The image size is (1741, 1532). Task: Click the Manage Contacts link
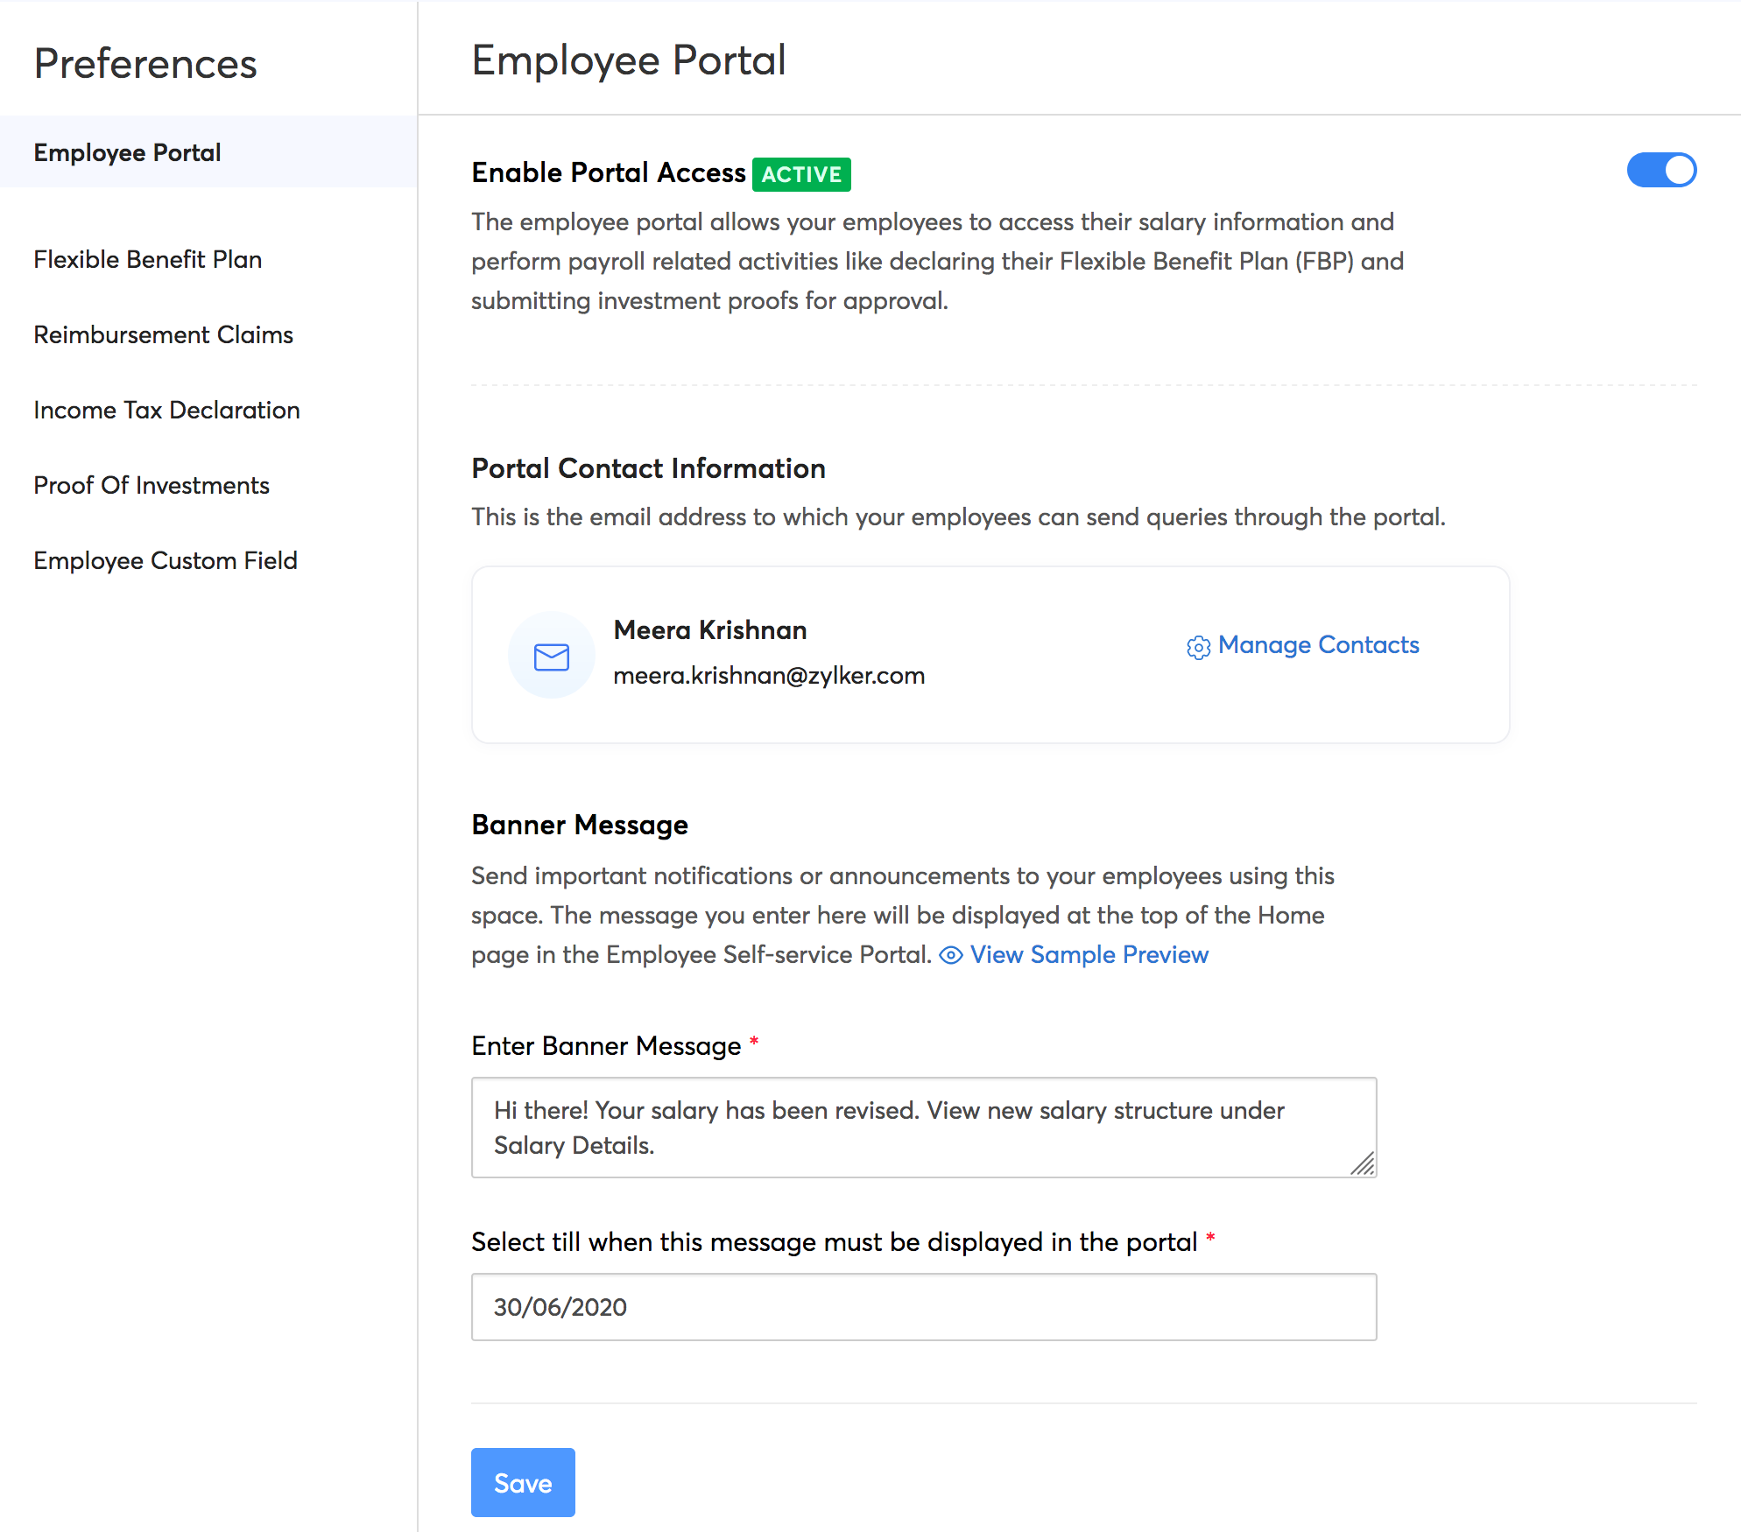coord(1317,645)
